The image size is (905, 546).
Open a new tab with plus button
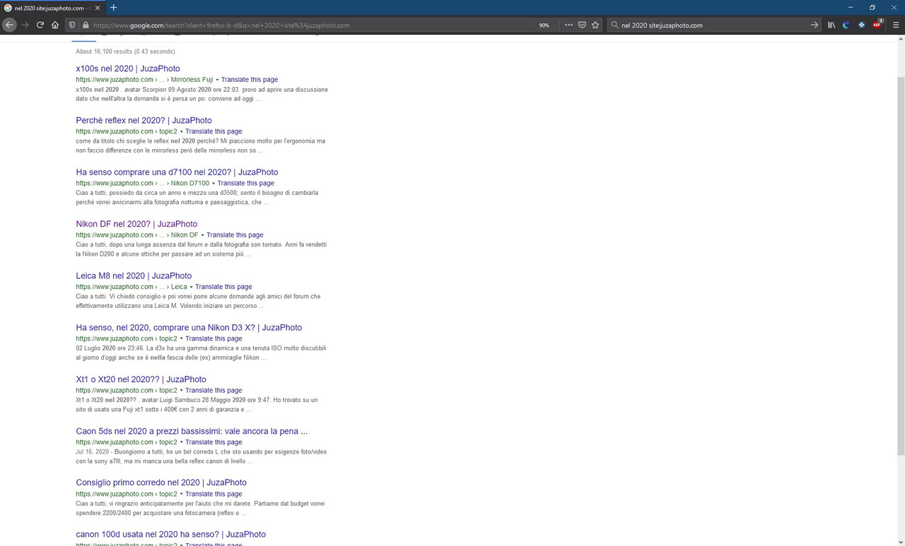(113, 7)
